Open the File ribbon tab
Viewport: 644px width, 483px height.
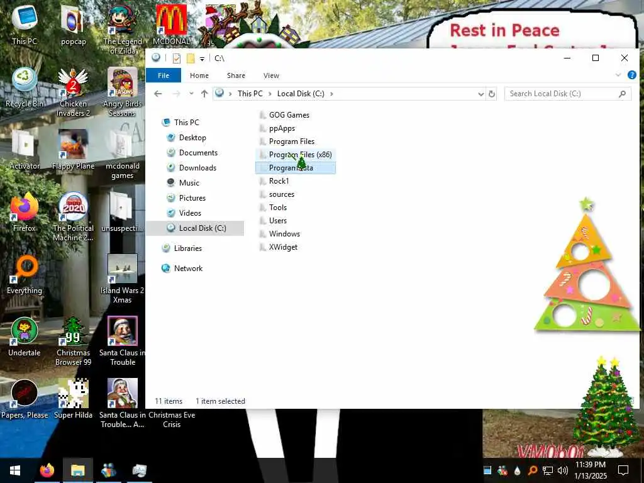[164, 75]
